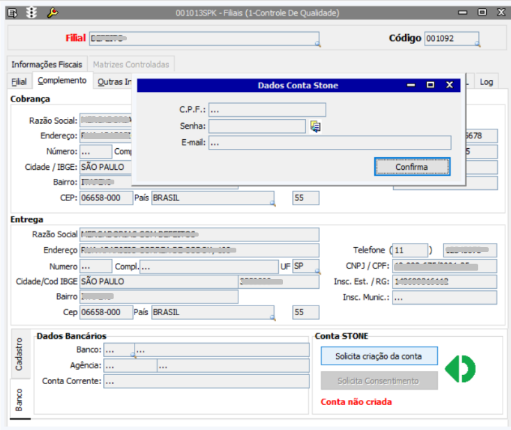The width and height of the screenshot is (511, 430).
Task: Switch to Informações Fiscais tab
Action: coord(47,65)
